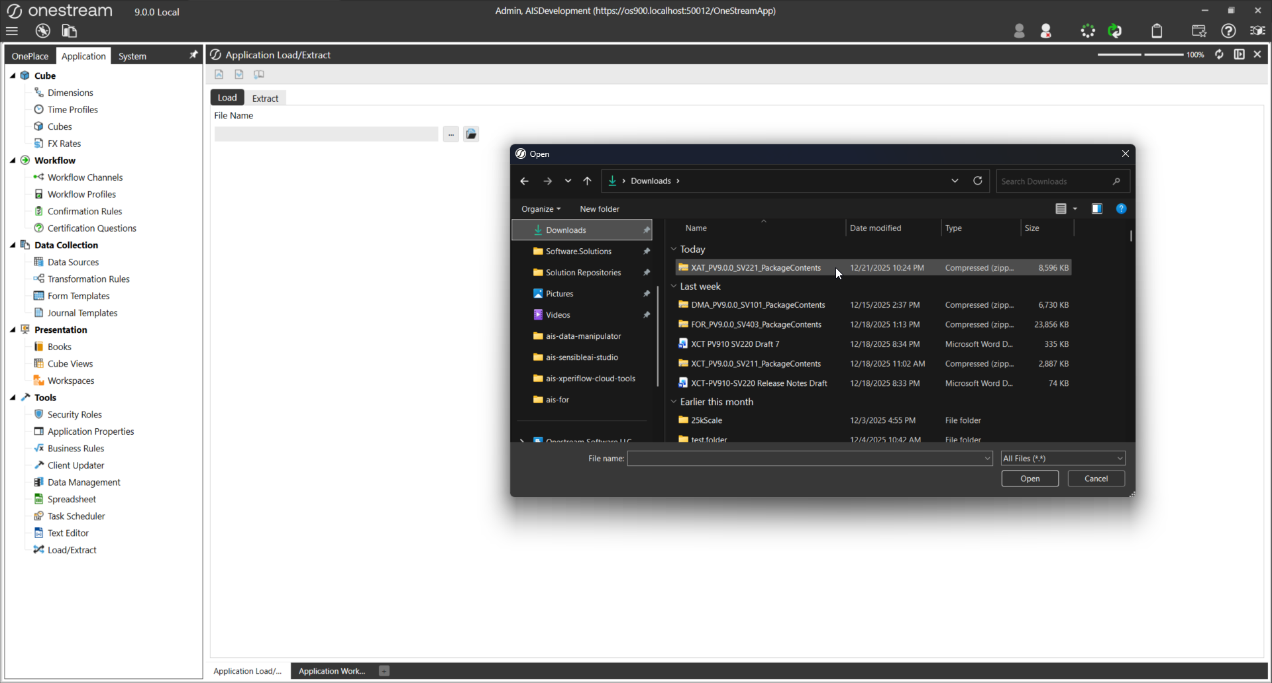Click the folder browse icon beside File Name

[x=471, y=134]
